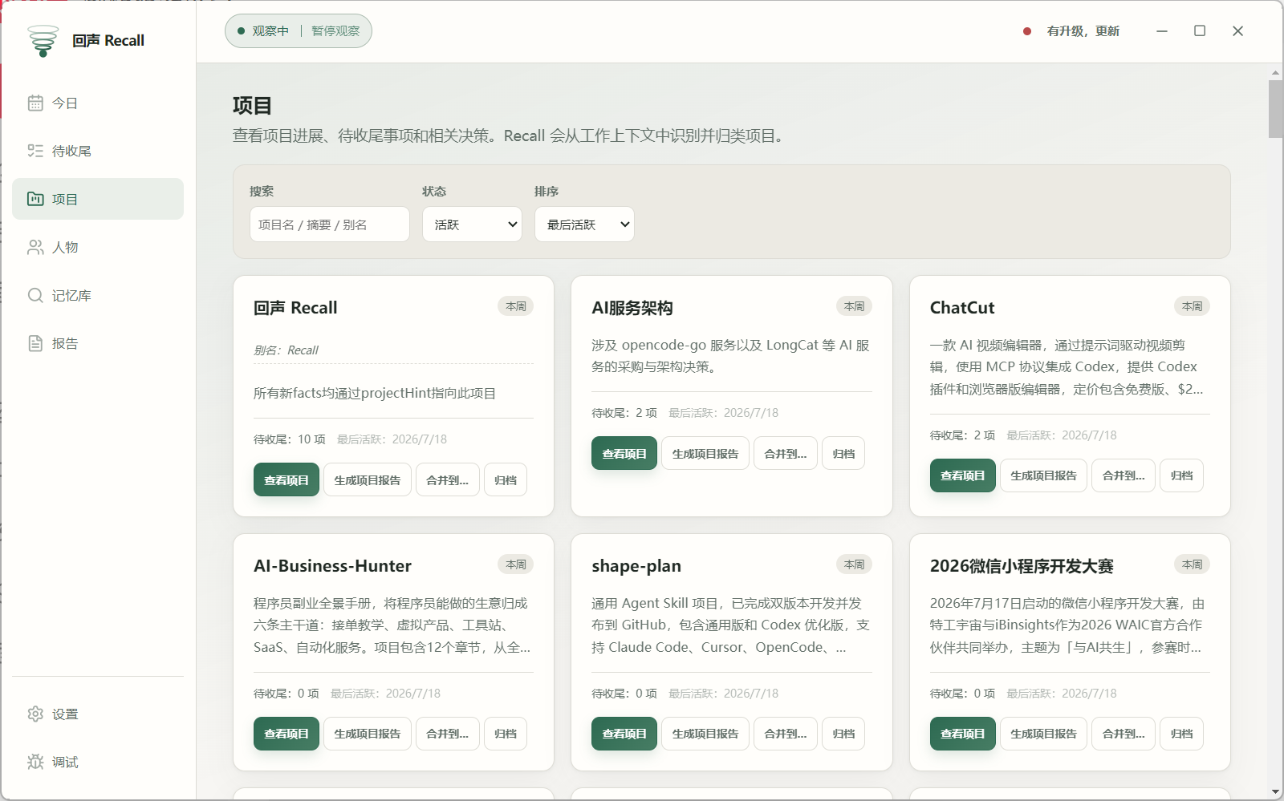Click 生成项目报告 on the AI-Business-Hunter card
Viewport: 1284px width, 801px height.
(368, 734)
